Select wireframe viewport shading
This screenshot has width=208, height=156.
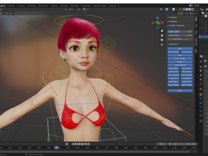click(x=184, y=9)
